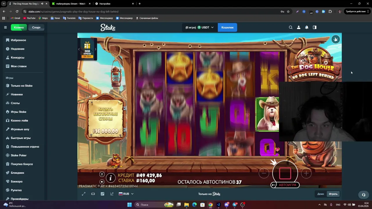372x209 pixels.
Task: Open Мои ставки in the sidebar
Action: point(24,66)
